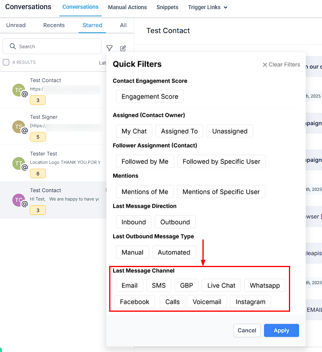Toggle the Inbound direction filter
Screen dimensions: 322x352
(x=134, y=222)
